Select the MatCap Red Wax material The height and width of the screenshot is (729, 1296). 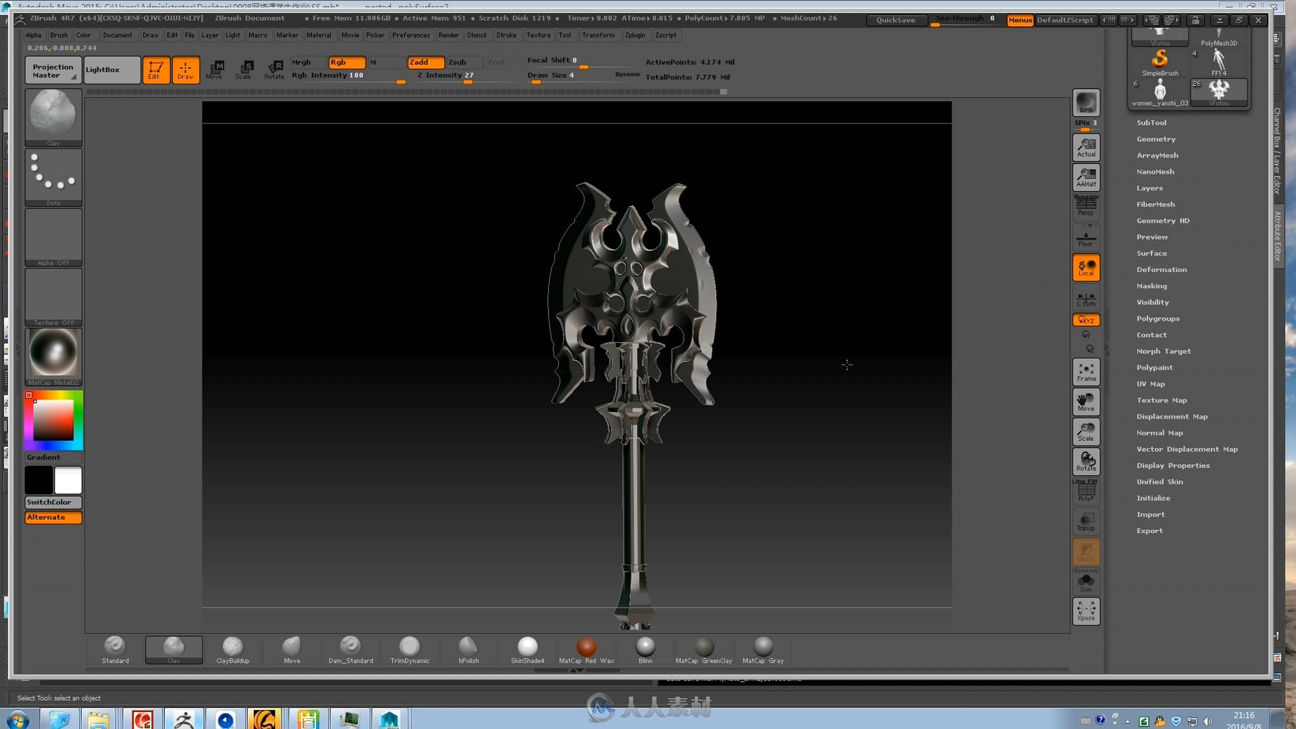point(586,645)
